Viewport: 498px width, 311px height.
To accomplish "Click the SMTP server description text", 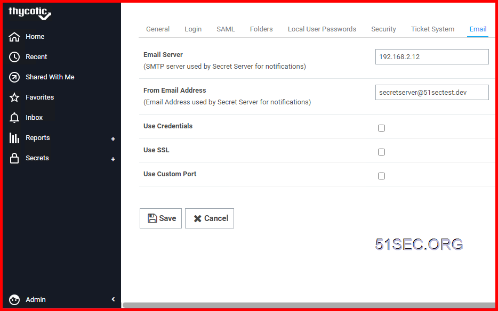I will pyautogui.click(x=225, y=67).
